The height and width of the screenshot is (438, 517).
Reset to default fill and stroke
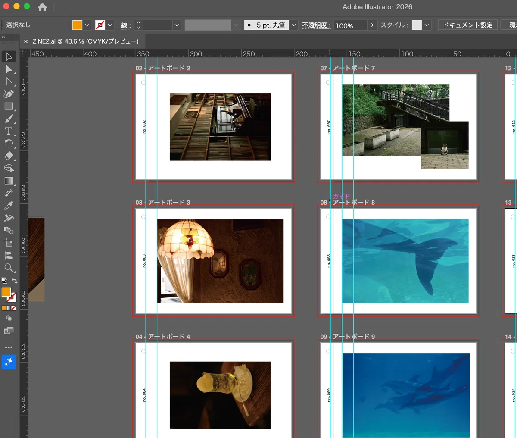click(4, 281)
